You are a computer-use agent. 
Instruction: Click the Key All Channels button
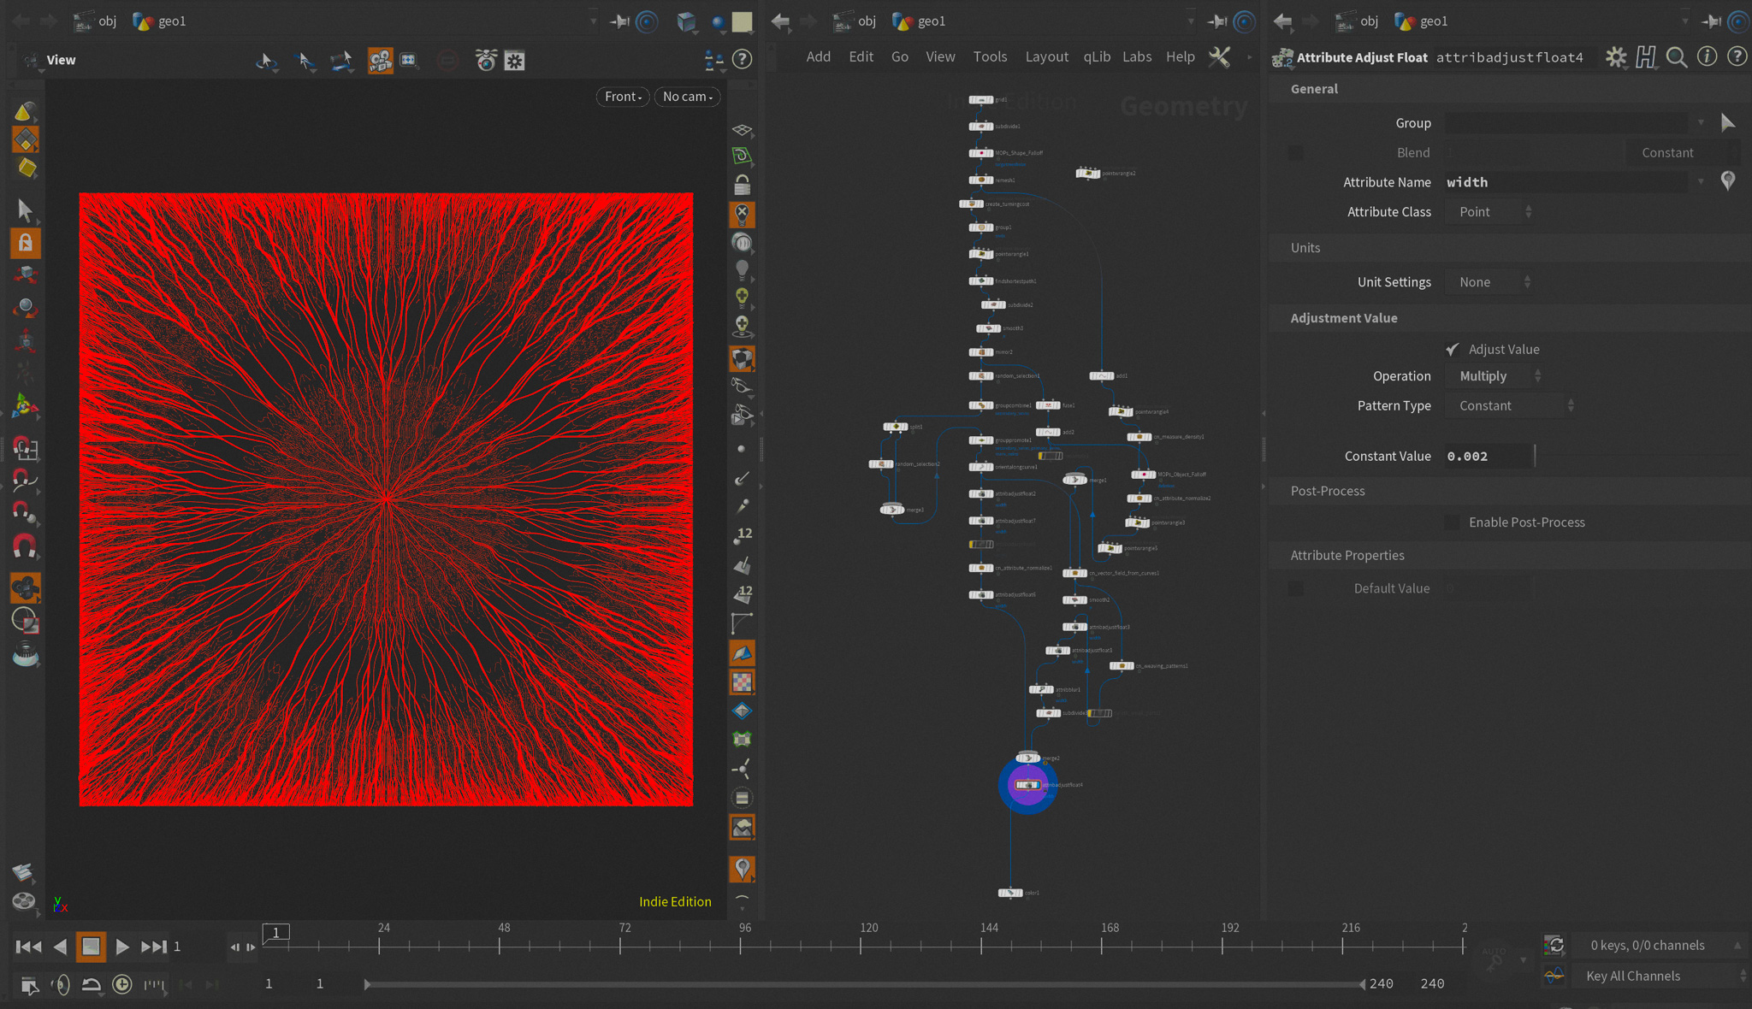(1632, 976)
